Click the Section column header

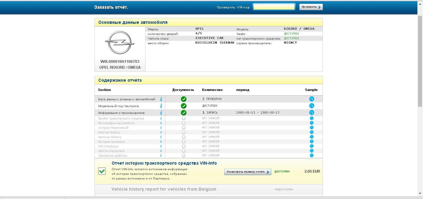[104, 90]
